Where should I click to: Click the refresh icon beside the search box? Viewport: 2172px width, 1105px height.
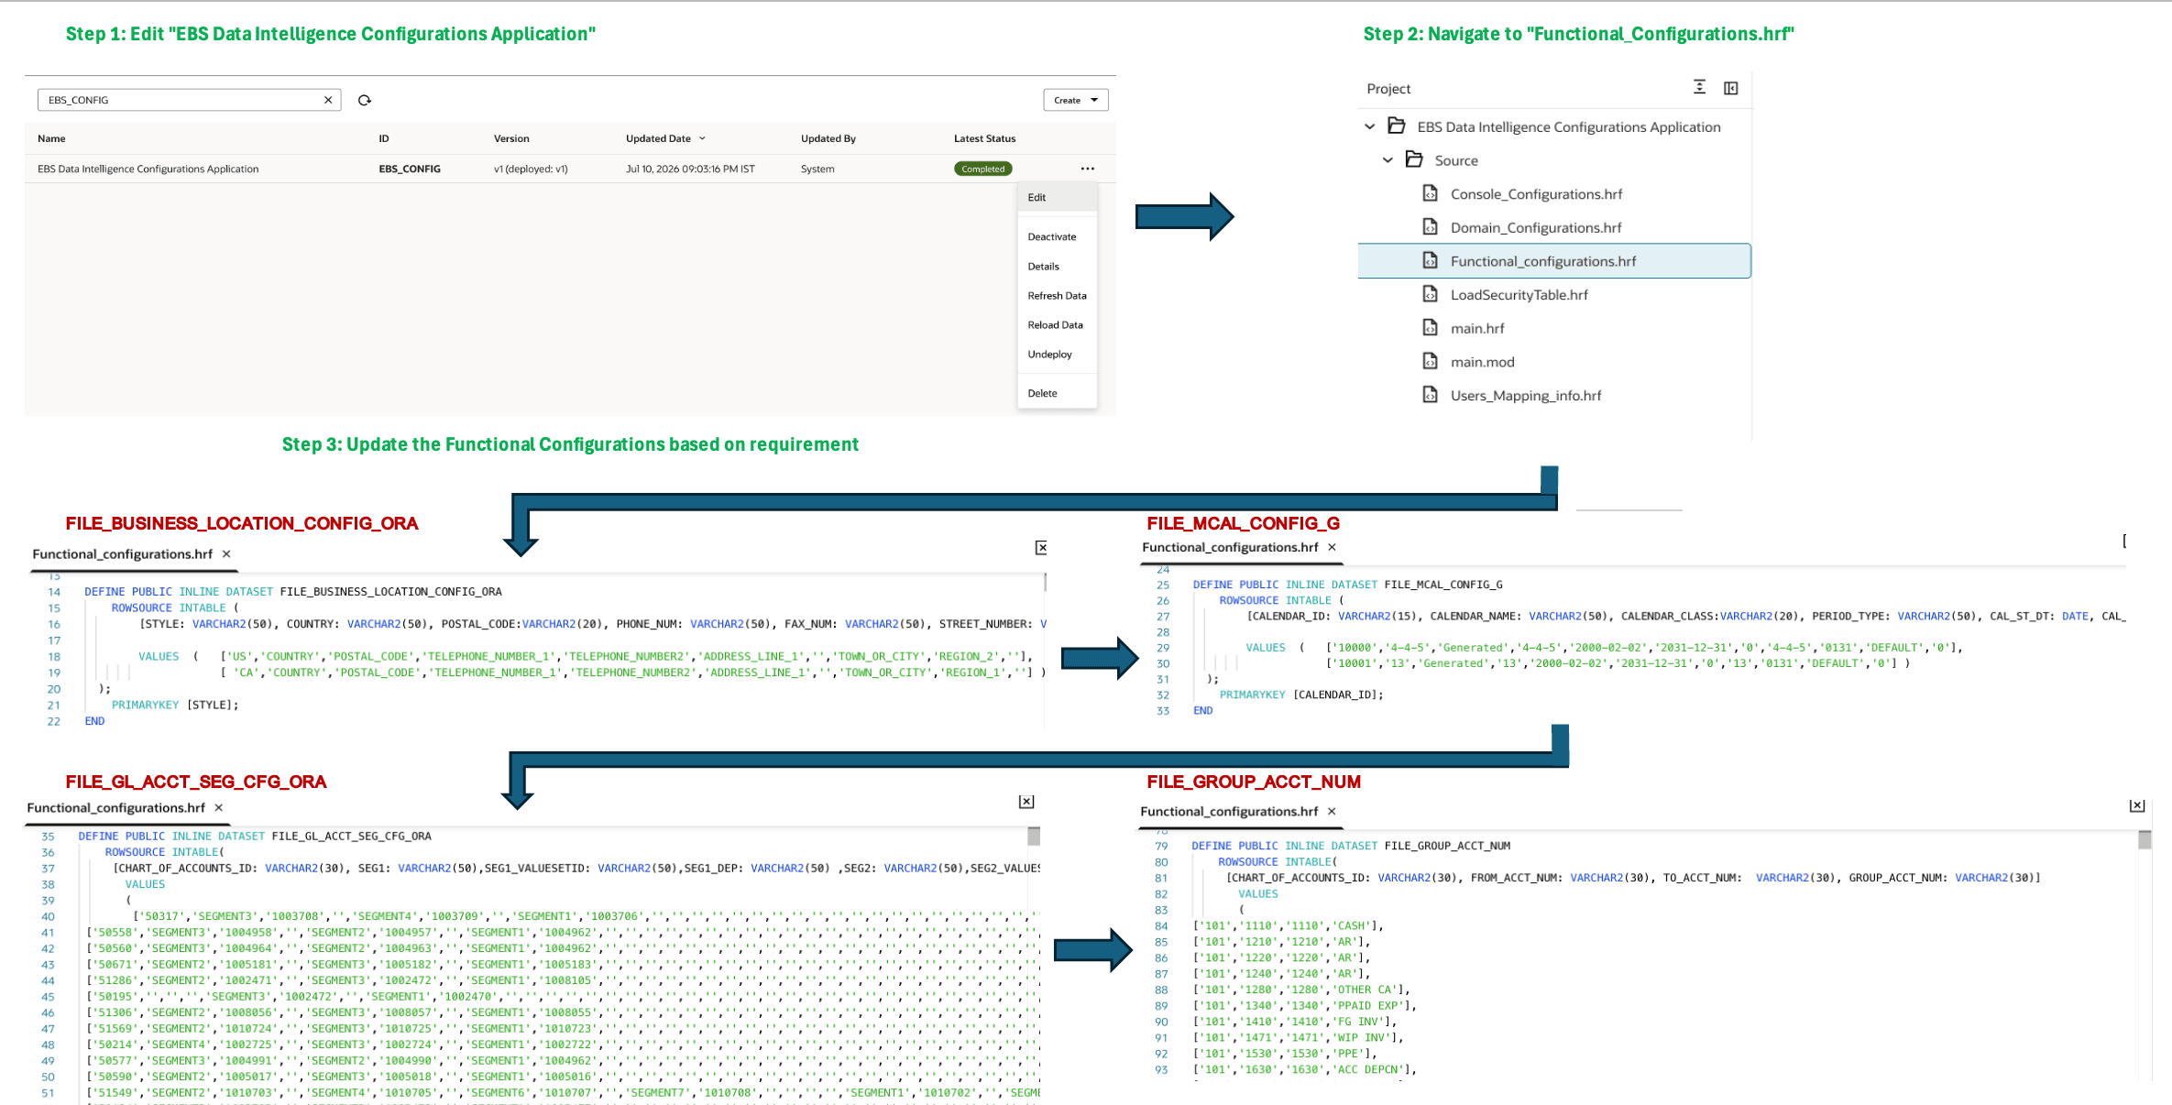tap(365, 100)
